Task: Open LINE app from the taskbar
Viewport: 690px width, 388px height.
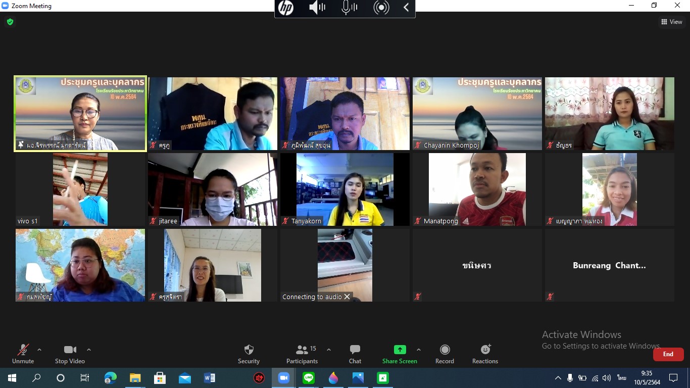Action: click(309, 378)
